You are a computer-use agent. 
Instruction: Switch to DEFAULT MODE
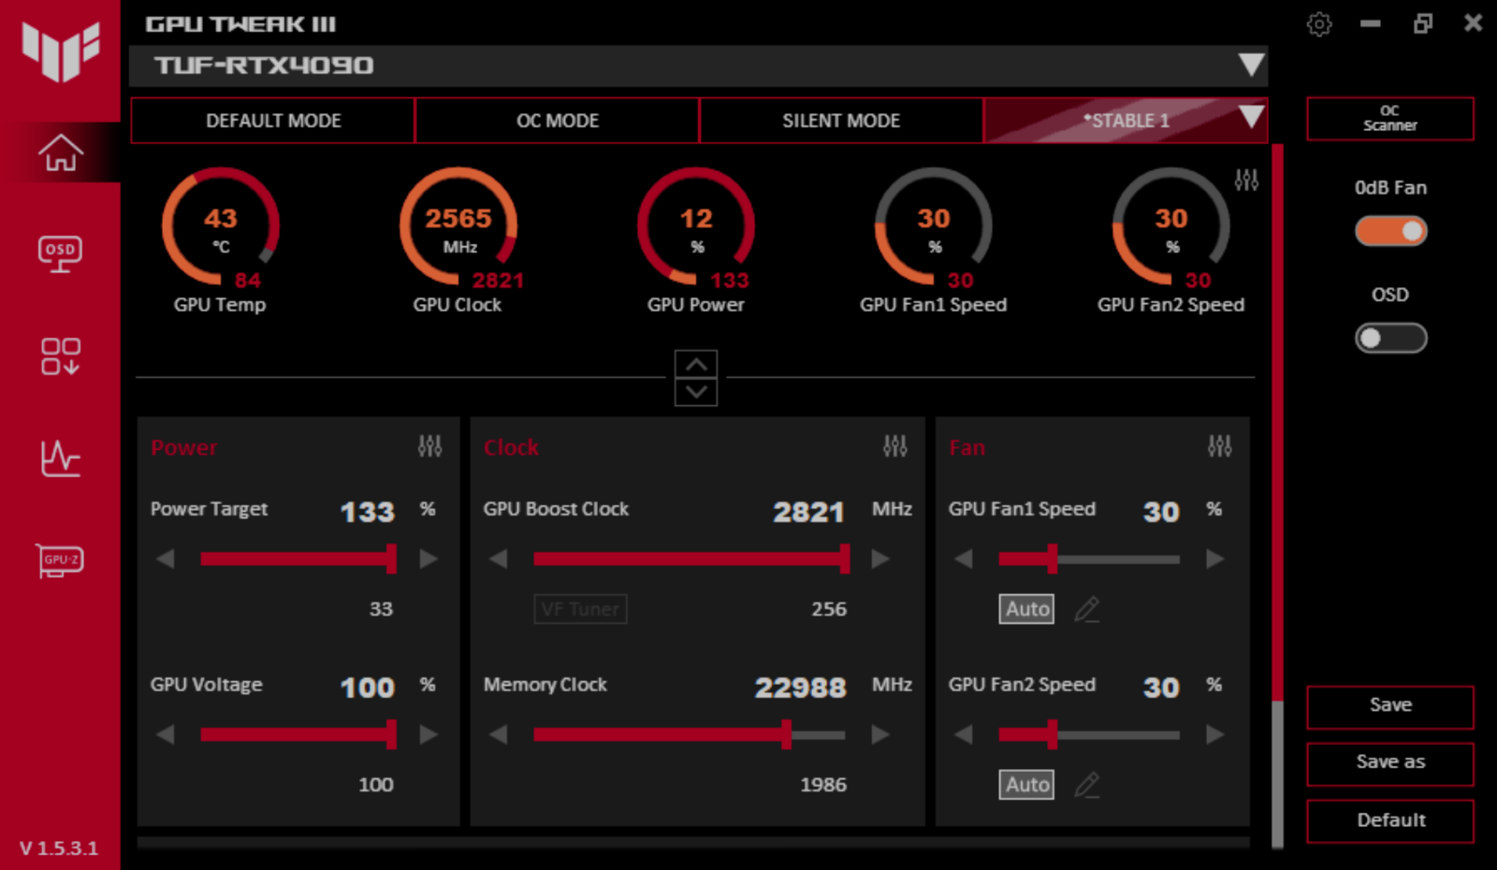[273, 121]
